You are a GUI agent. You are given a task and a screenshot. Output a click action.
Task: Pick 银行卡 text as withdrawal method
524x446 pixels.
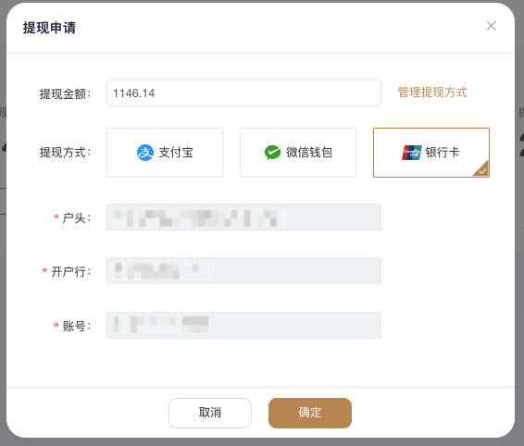443,153
